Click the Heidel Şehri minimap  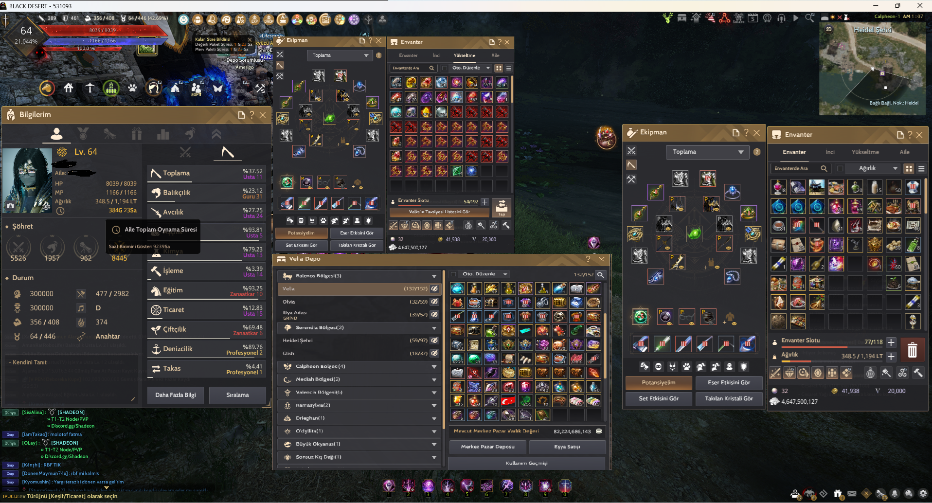(x=873, y=69)
